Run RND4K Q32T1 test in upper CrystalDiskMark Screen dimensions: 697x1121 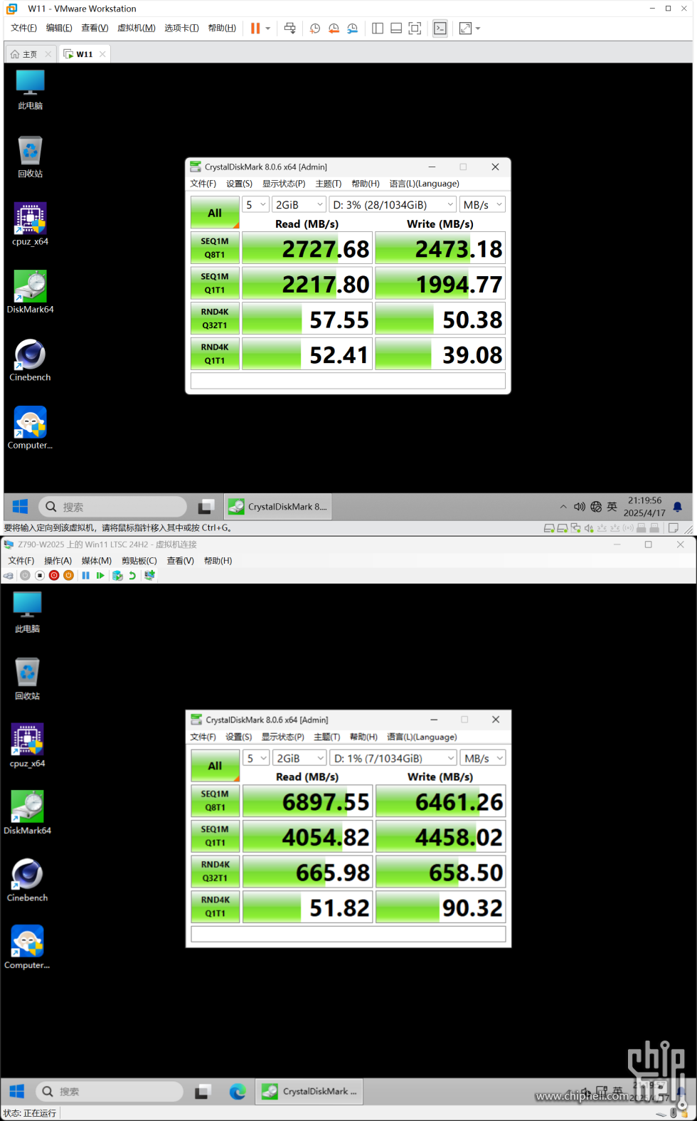click(x=215, y=318)
